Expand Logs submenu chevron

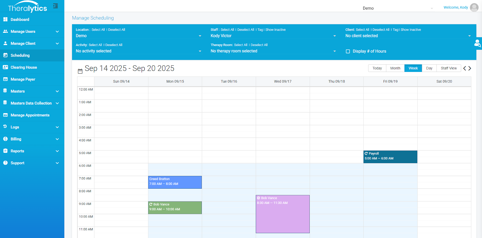point(57,127)
